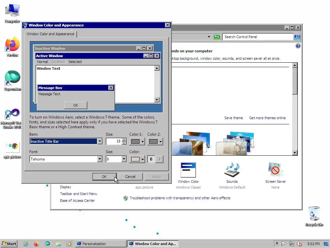
Task: Click Get more themes online link
Action: coord(267,118)
